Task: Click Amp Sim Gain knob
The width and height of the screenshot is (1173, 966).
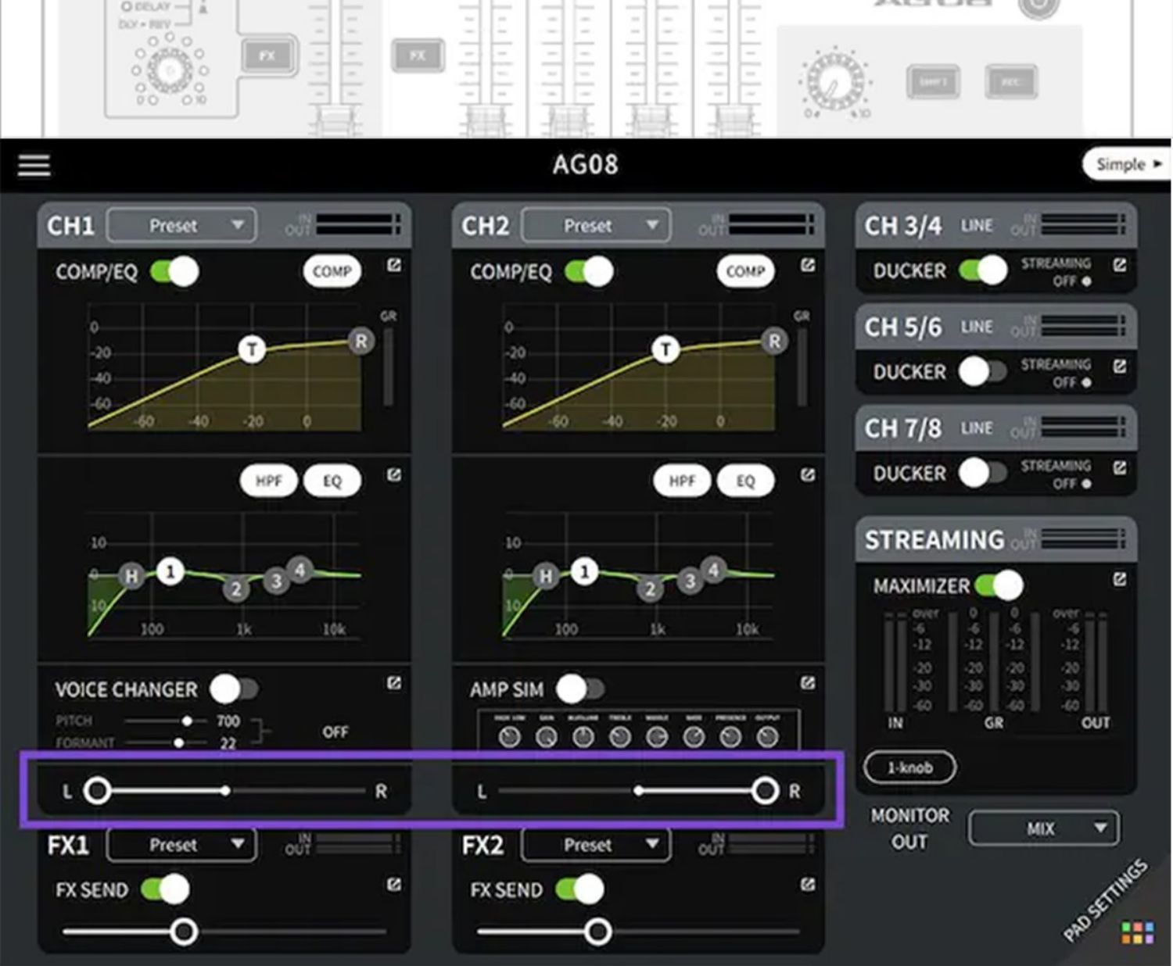Action: tap(546, 736)
